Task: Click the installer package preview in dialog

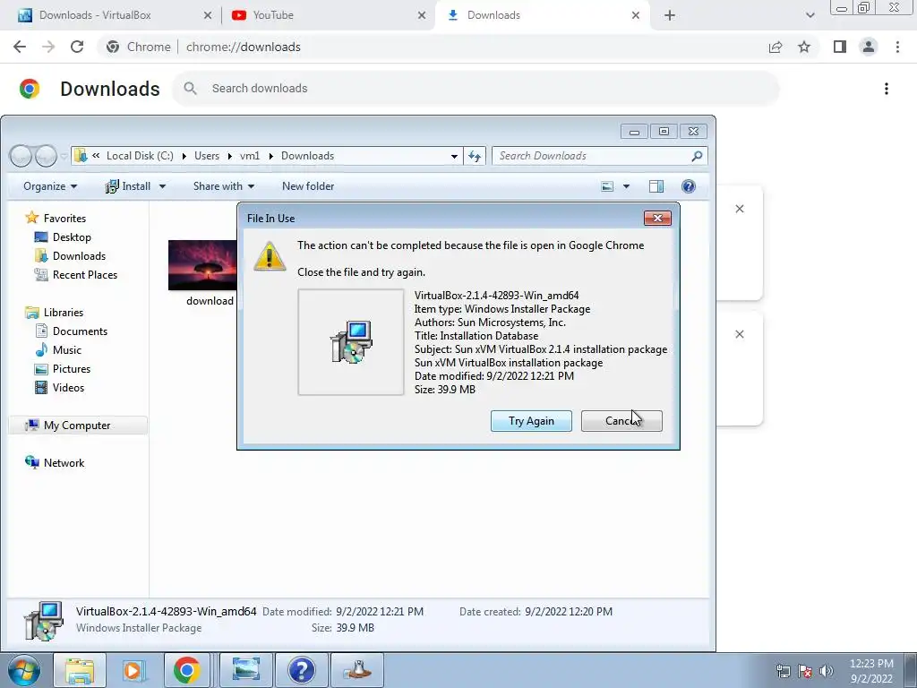Action: point(351,342)
